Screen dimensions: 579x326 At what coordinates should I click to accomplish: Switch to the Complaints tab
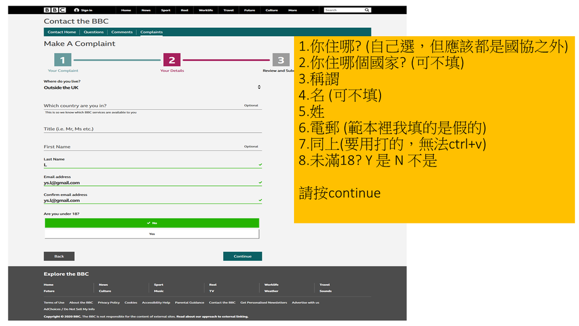pos(152,32)
